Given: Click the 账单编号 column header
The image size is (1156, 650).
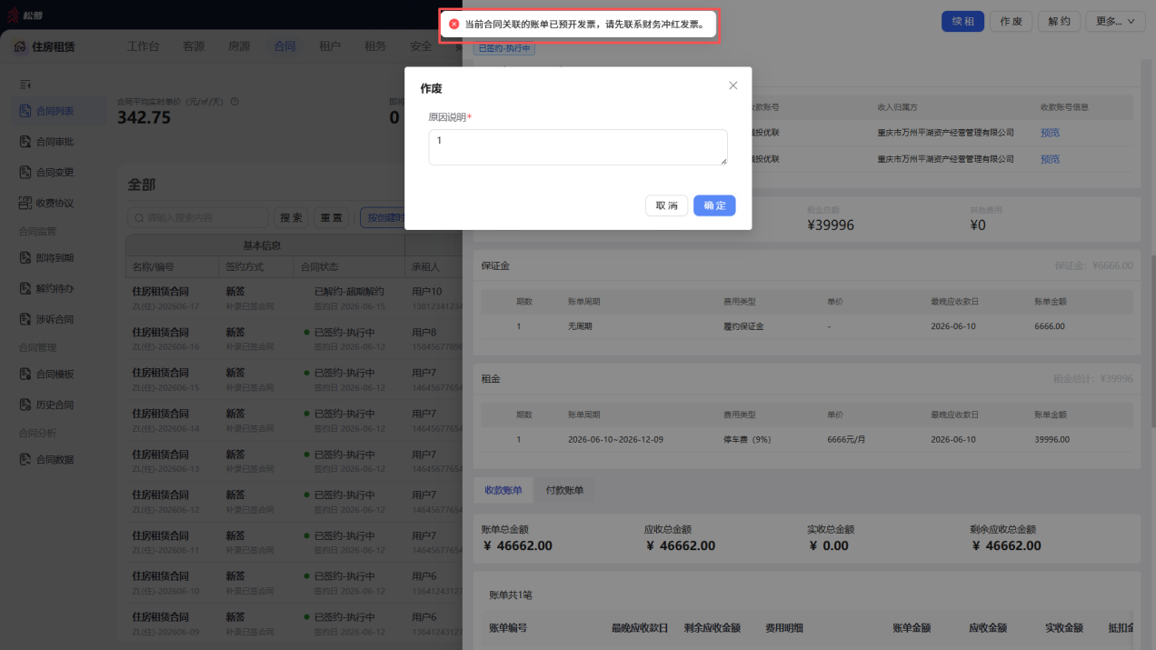Looking at the screenshot, I should tap(508, 627).
